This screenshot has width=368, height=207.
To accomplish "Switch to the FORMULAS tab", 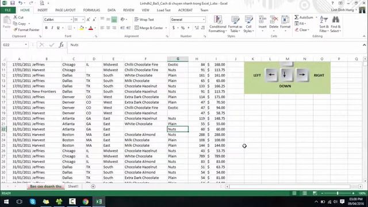I will click(x=91, y=10).
